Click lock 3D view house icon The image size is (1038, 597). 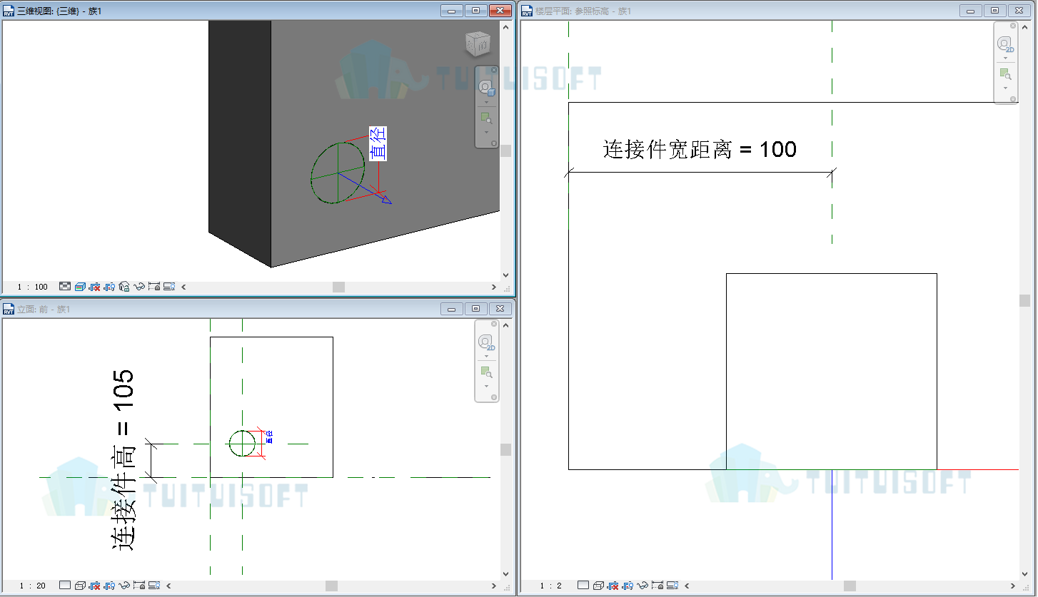[x=124, y=286]
